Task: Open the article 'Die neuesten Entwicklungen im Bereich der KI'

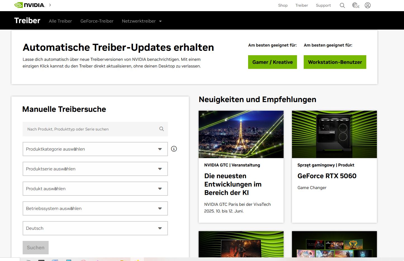Action: (x=233, y=184)
